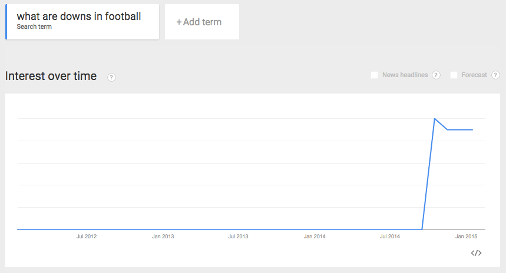The height and width of the screenshot is (273, 506).
Task: Click the blue color bar on the search term card
Action: [6, 22]
